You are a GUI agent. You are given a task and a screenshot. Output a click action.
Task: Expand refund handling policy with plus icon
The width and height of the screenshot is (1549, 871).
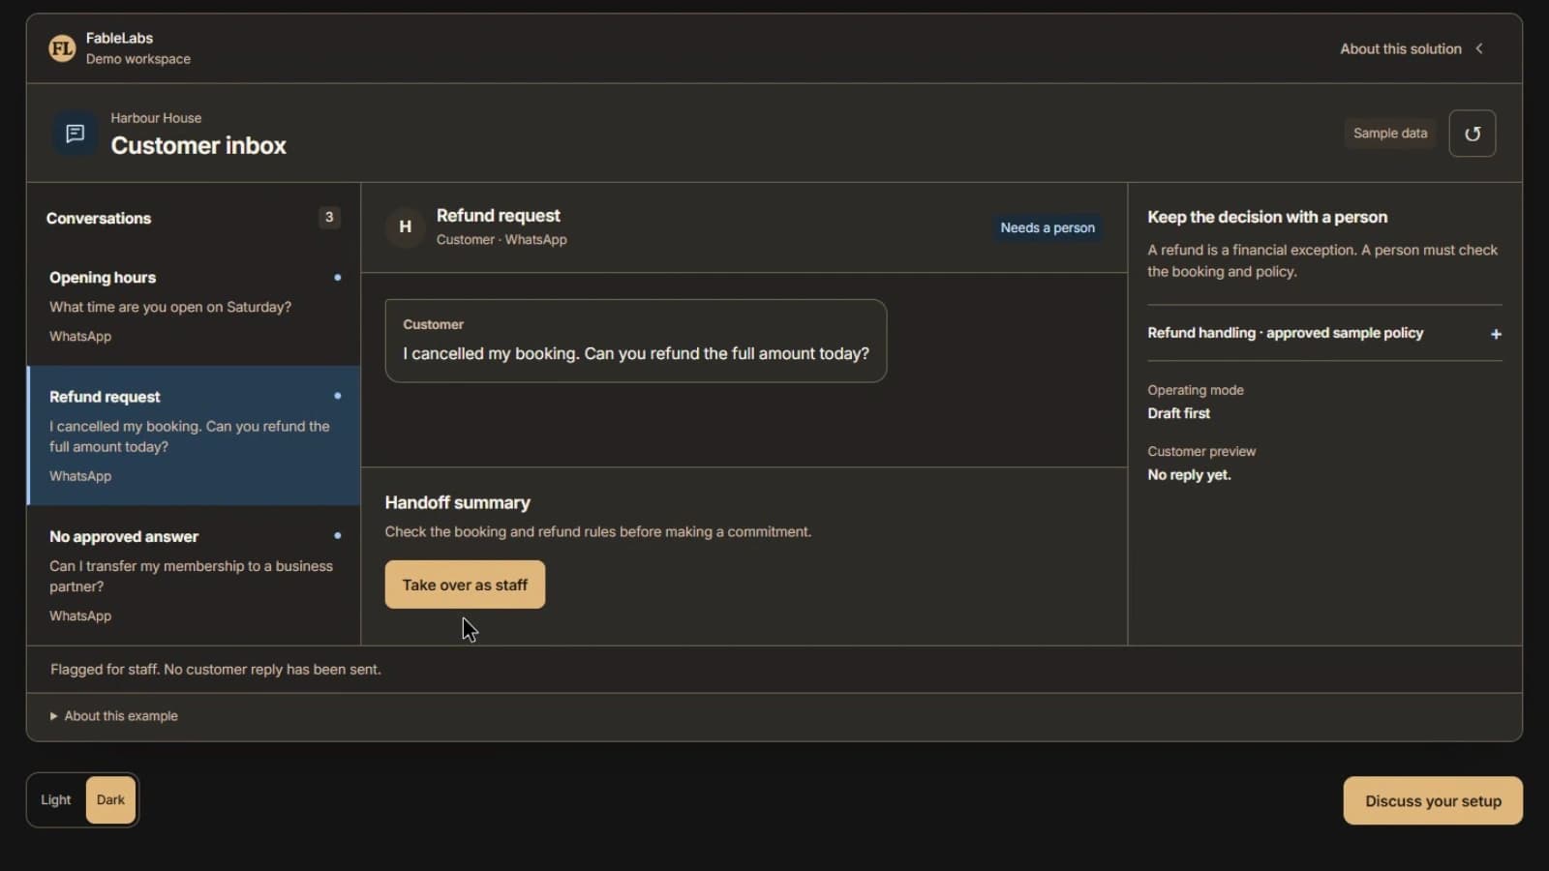click(x=1496, y=334)
